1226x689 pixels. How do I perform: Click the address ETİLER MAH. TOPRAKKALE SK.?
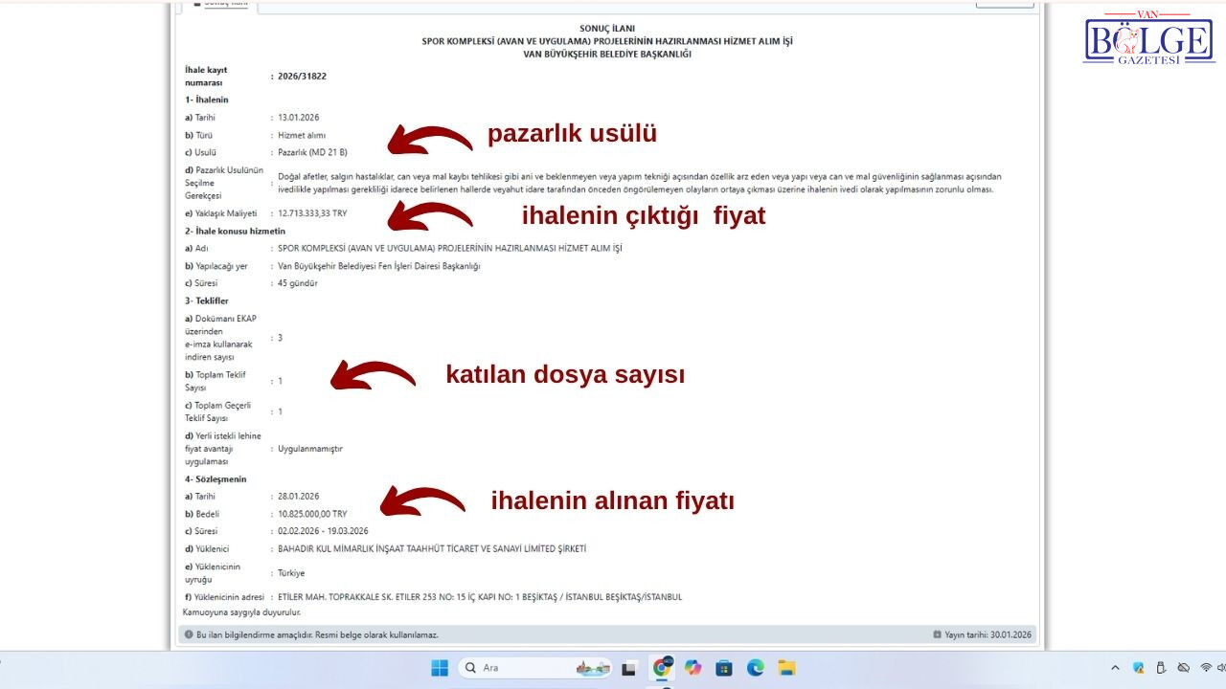480,597
